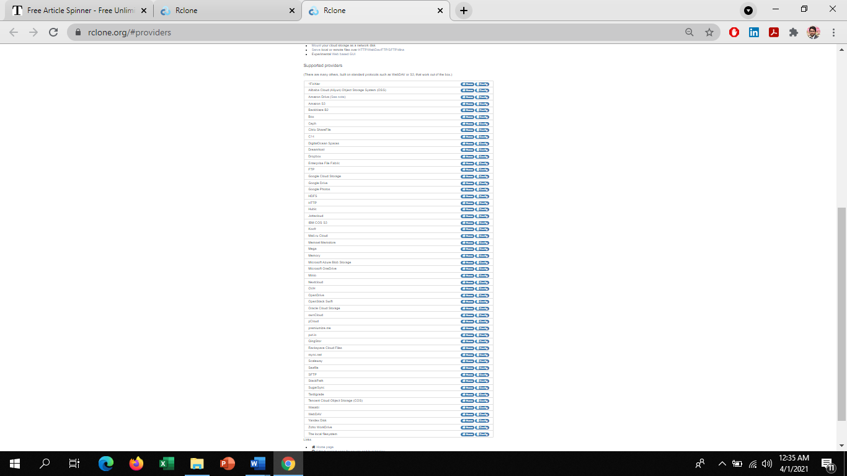
Task: View site information padlock
Action: coord(78,32)
